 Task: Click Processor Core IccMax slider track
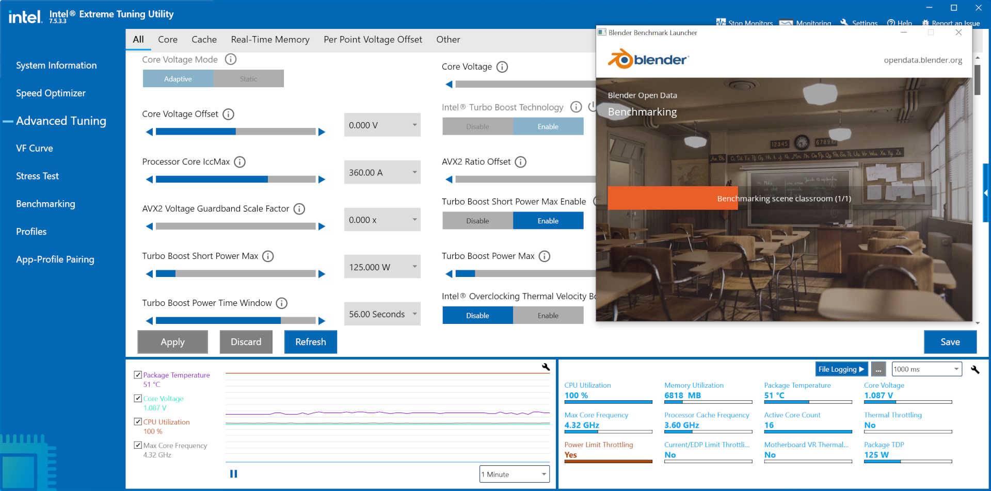point(235,179)
